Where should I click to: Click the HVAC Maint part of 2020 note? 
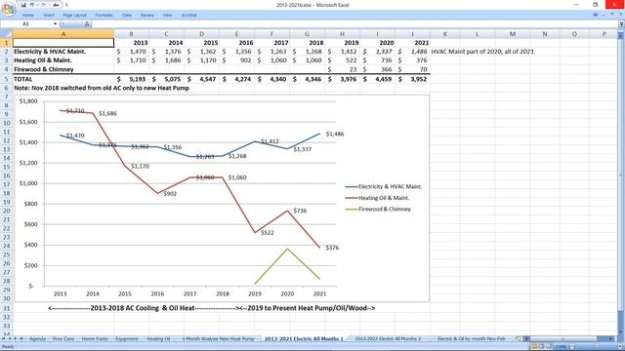(x=482, y=52)
